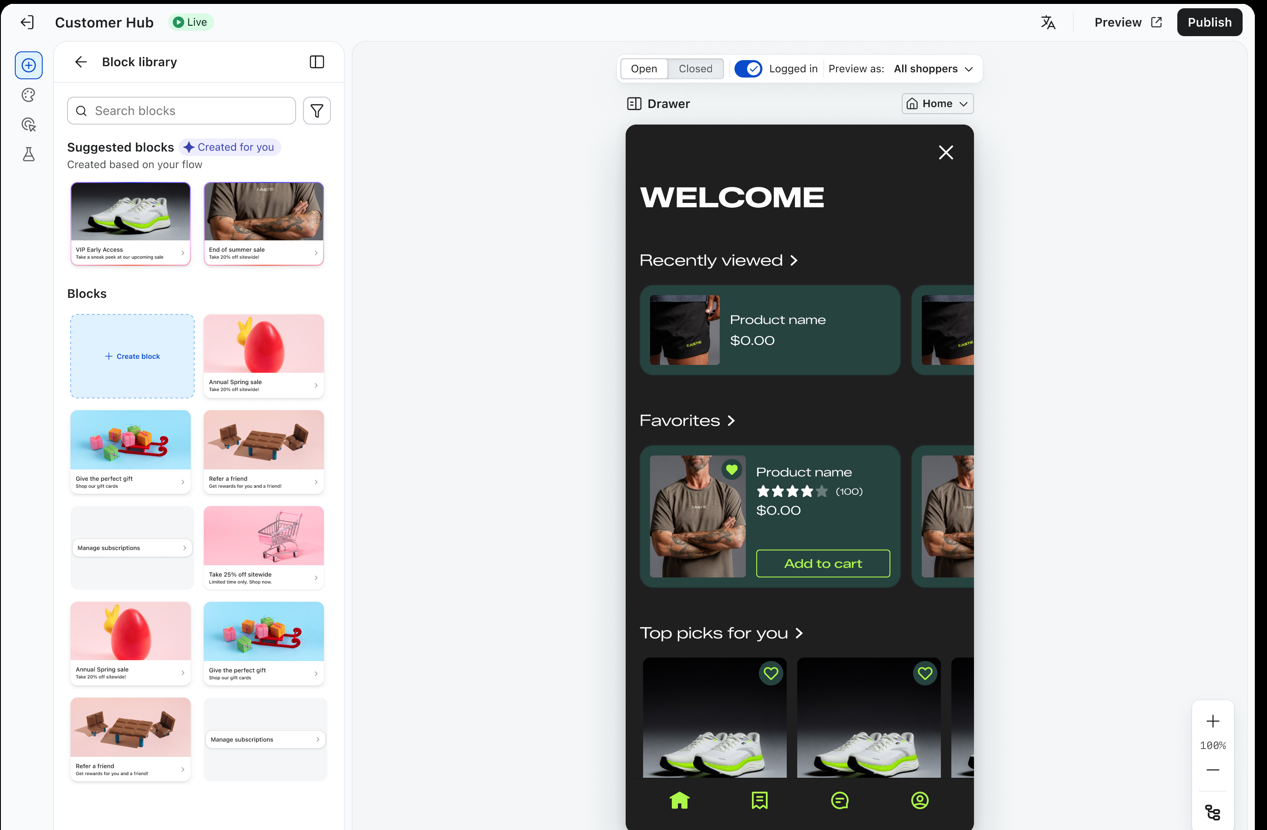Toggle the Block library panel layout icon
This screenshot has width=1267, height=830.
317,62
